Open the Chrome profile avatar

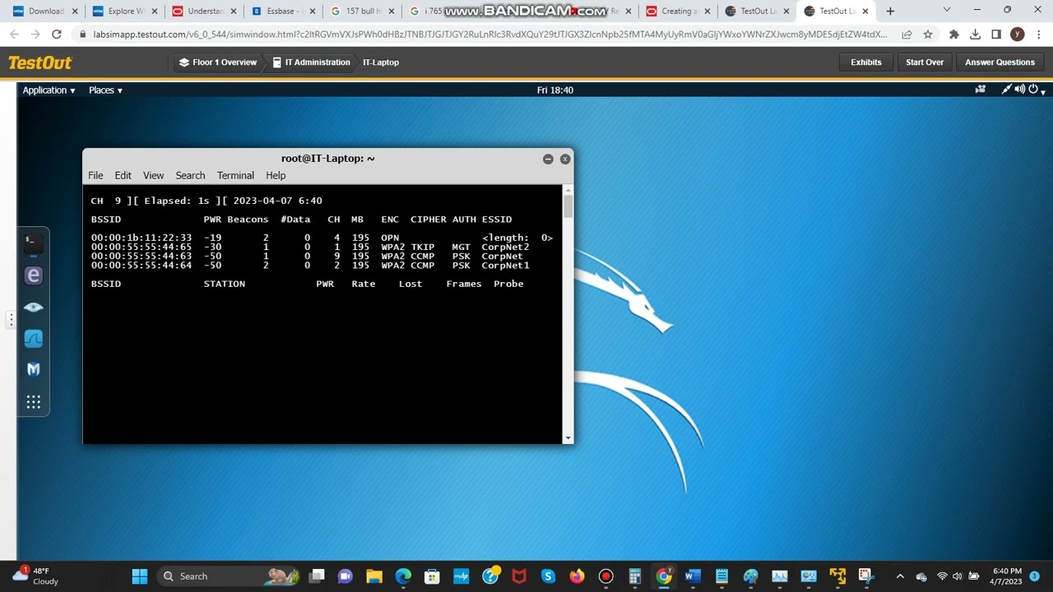pos(1018,35)
